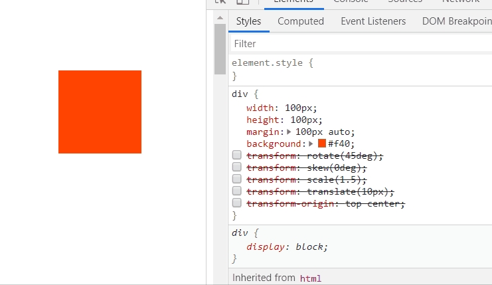Activate the inspect element picker icon
The height and width of the screenshot is (285, 492).
click(221, 2)
